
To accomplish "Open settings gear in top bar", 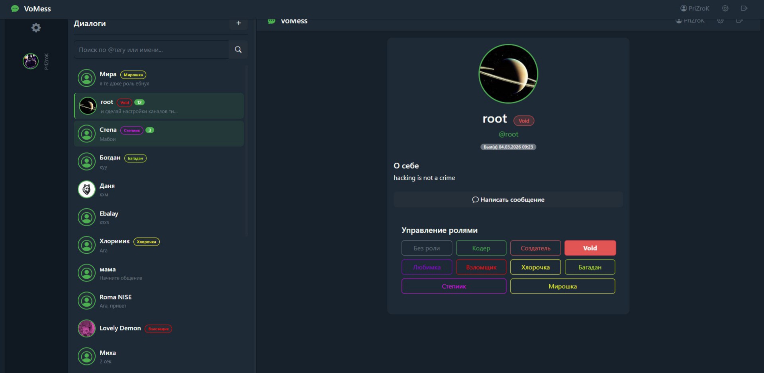I will coord(725,8).
